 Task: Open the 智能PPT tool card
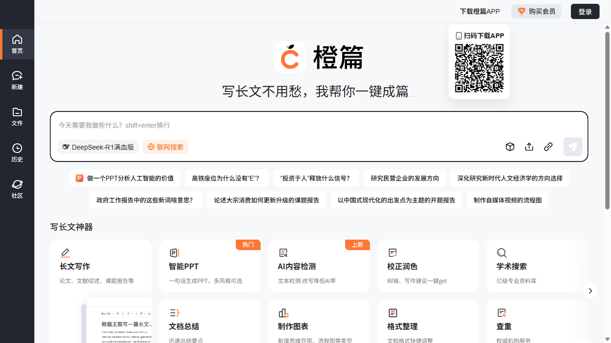pyautogui.click(x=210, y=266)
